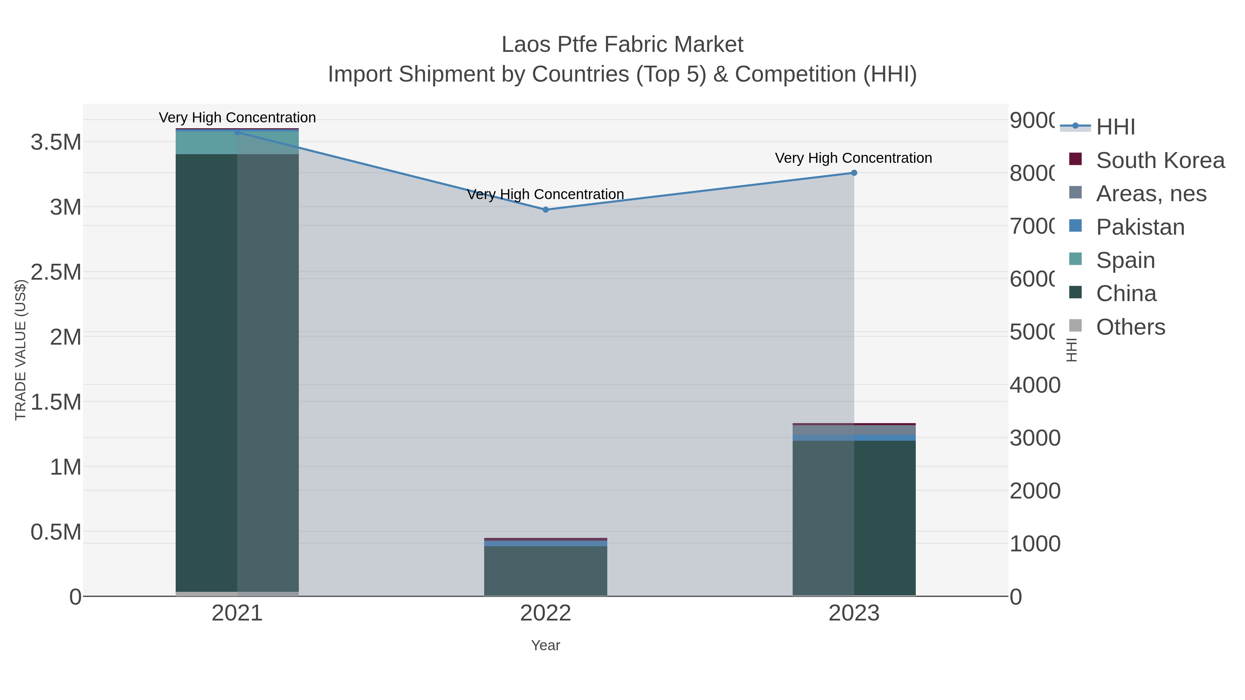Image resolution: width=1245 pixels, height=700 pixels.
Task: Click the Others gray legend swatch
Action: [1075, 326]
